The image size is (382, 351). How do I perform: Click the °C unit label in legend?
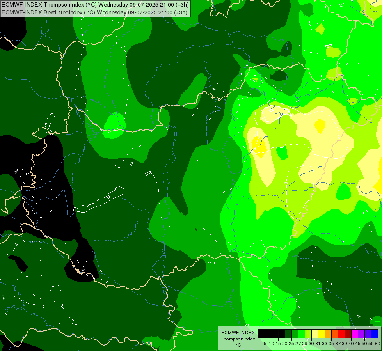click(x=238, y=345)
